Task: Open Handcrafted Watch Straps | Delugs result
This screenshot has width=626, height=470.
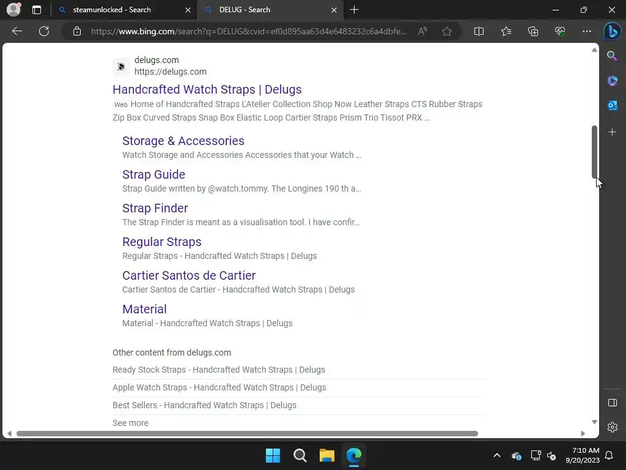Action: tap(207, 89)
